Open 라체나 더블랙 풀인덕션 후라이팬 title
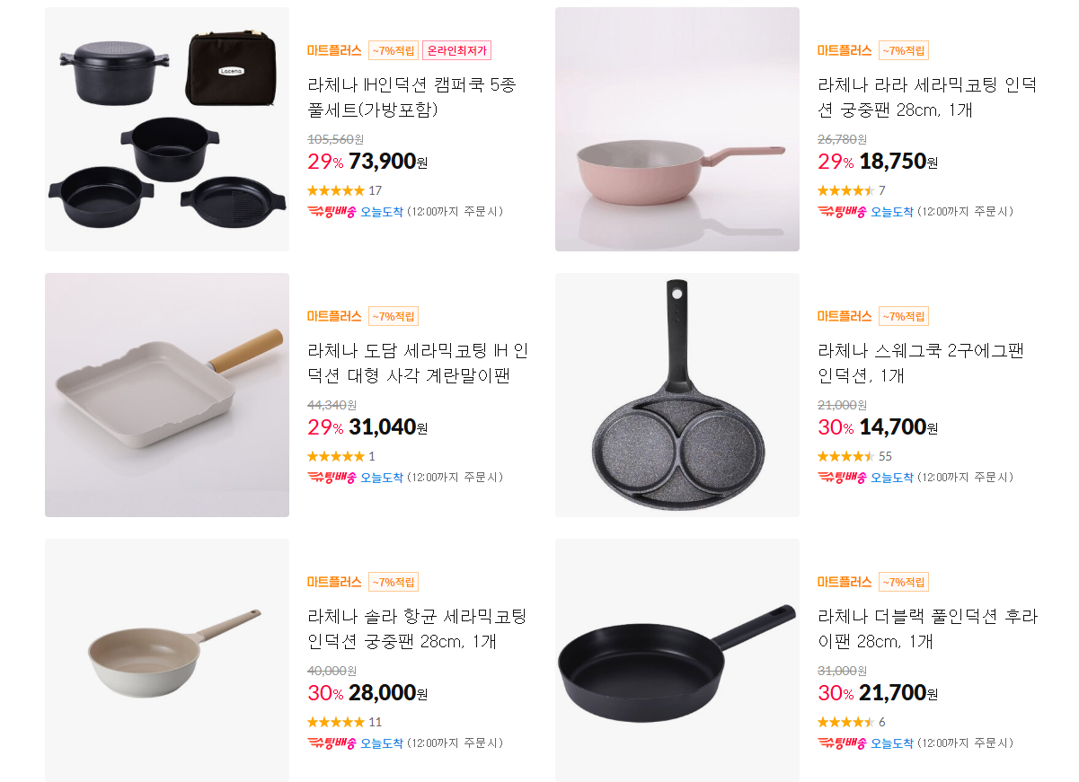The height and width of the screenshot is (782, 1079). (x=927, y=629)
